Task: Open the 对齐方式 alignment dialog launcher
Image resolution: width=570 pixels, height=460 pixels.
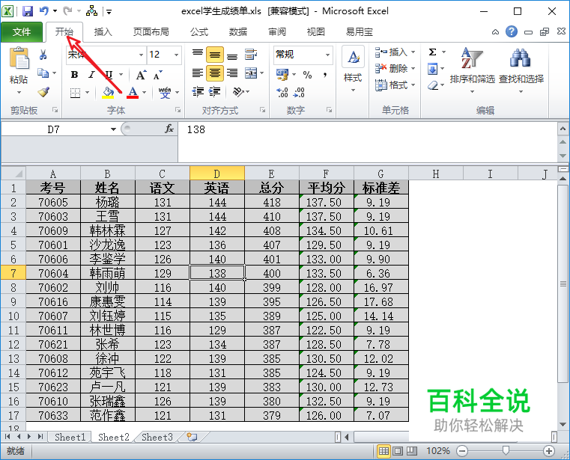Action: (x=262, y=110)
